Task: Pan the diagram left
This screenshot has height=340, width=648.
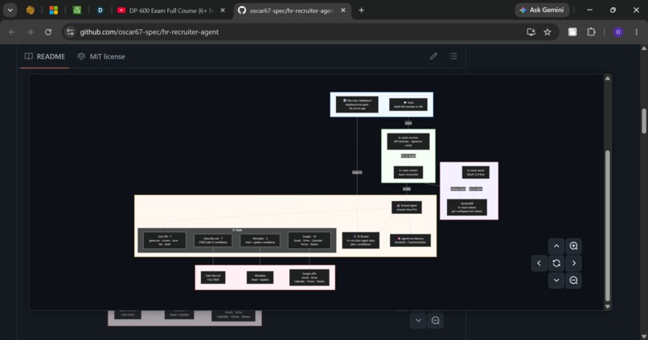Action: (x=539, y=263)
